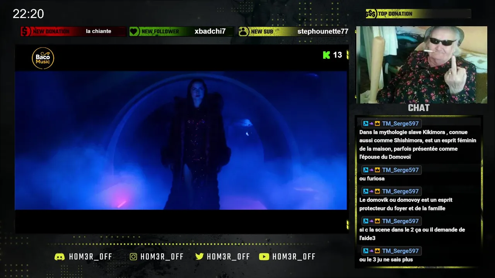Click the donor name 'la chiante'

(x=99, y=31)
